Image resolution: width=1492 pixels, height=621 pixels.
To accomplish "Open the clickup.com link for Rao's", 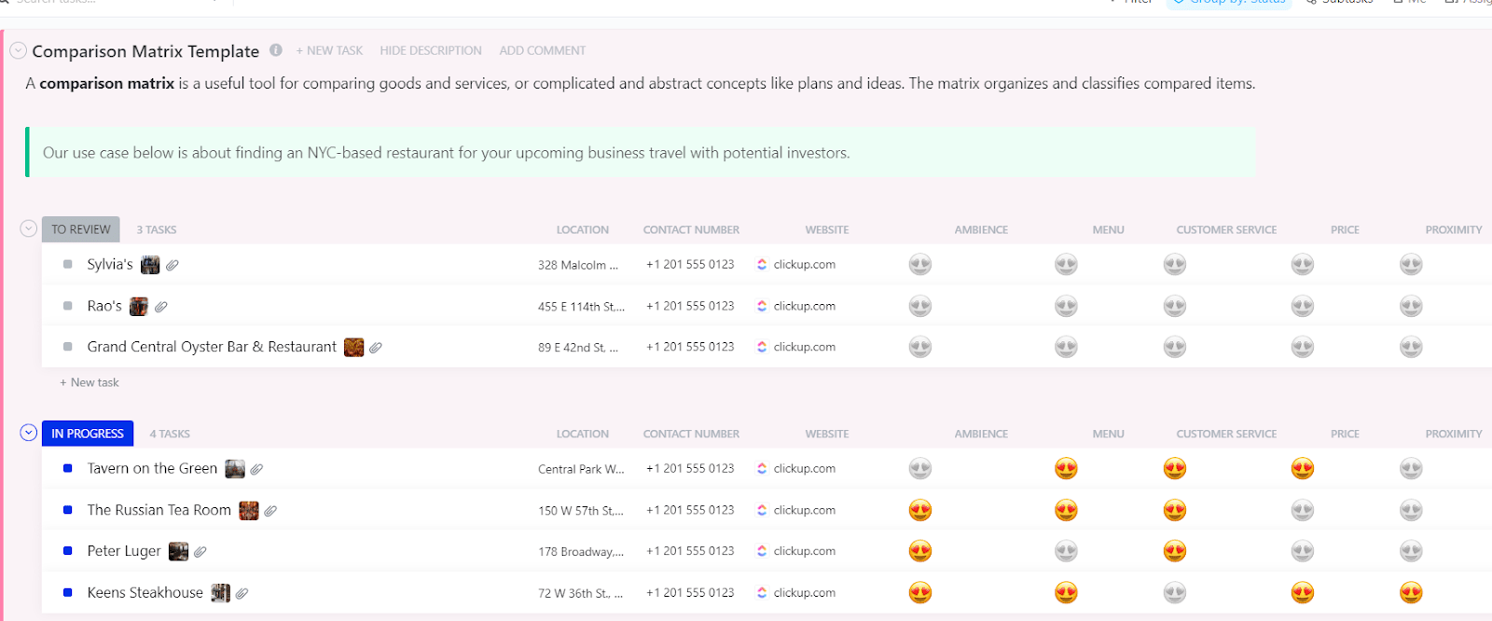I will 804,306.
